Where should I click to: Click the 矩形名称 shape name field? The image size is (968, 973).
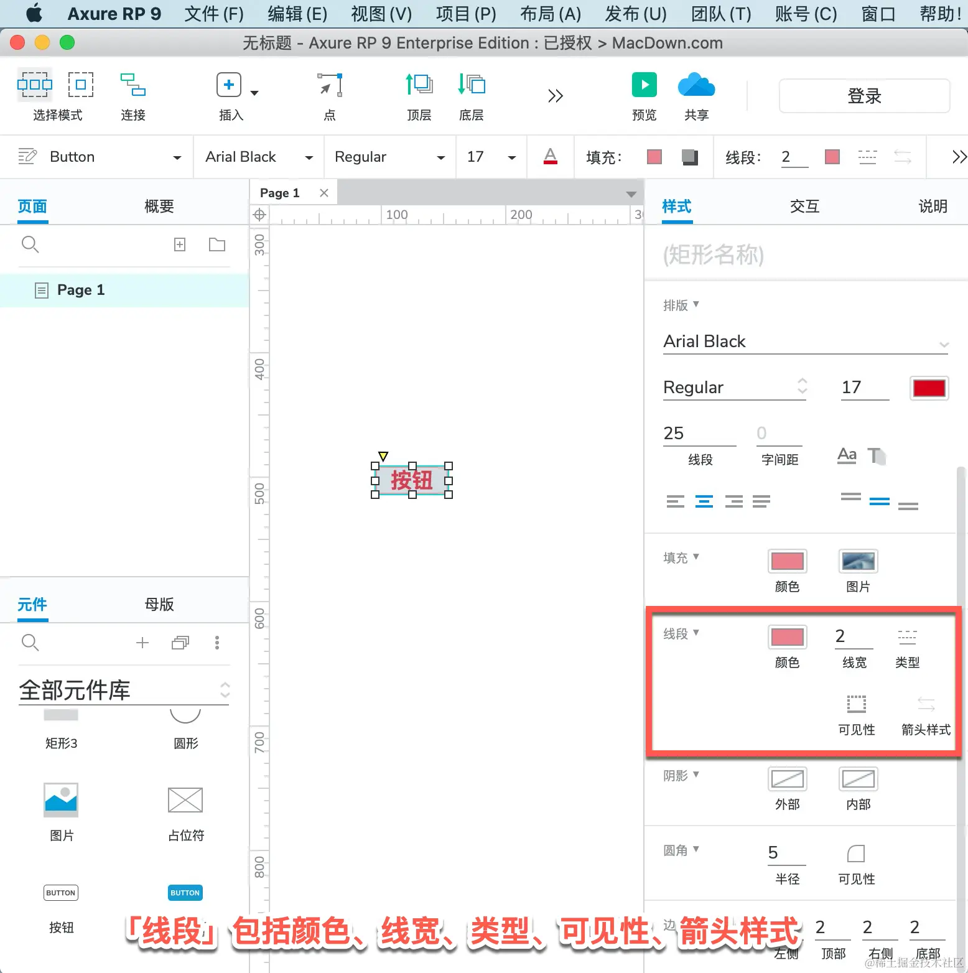[806, 254]
